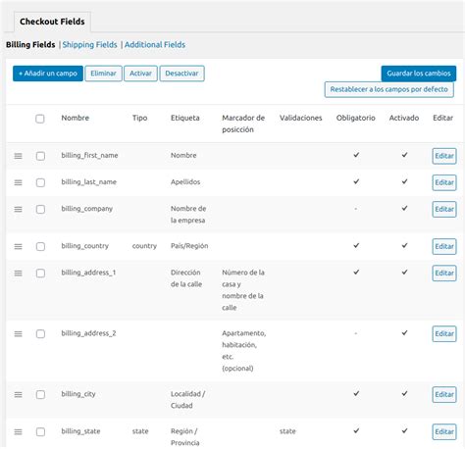This screenshot has width=465, height=449.
Task: Click drag handle icon for billing_address_2 row
Action: 19,333
